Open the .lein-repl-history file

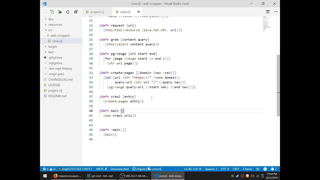[60, 68]
